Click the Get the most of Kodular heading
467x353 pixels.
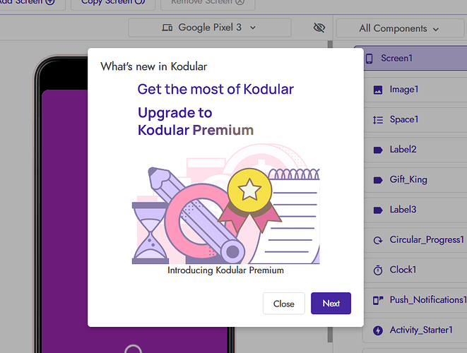click(215, 89)
